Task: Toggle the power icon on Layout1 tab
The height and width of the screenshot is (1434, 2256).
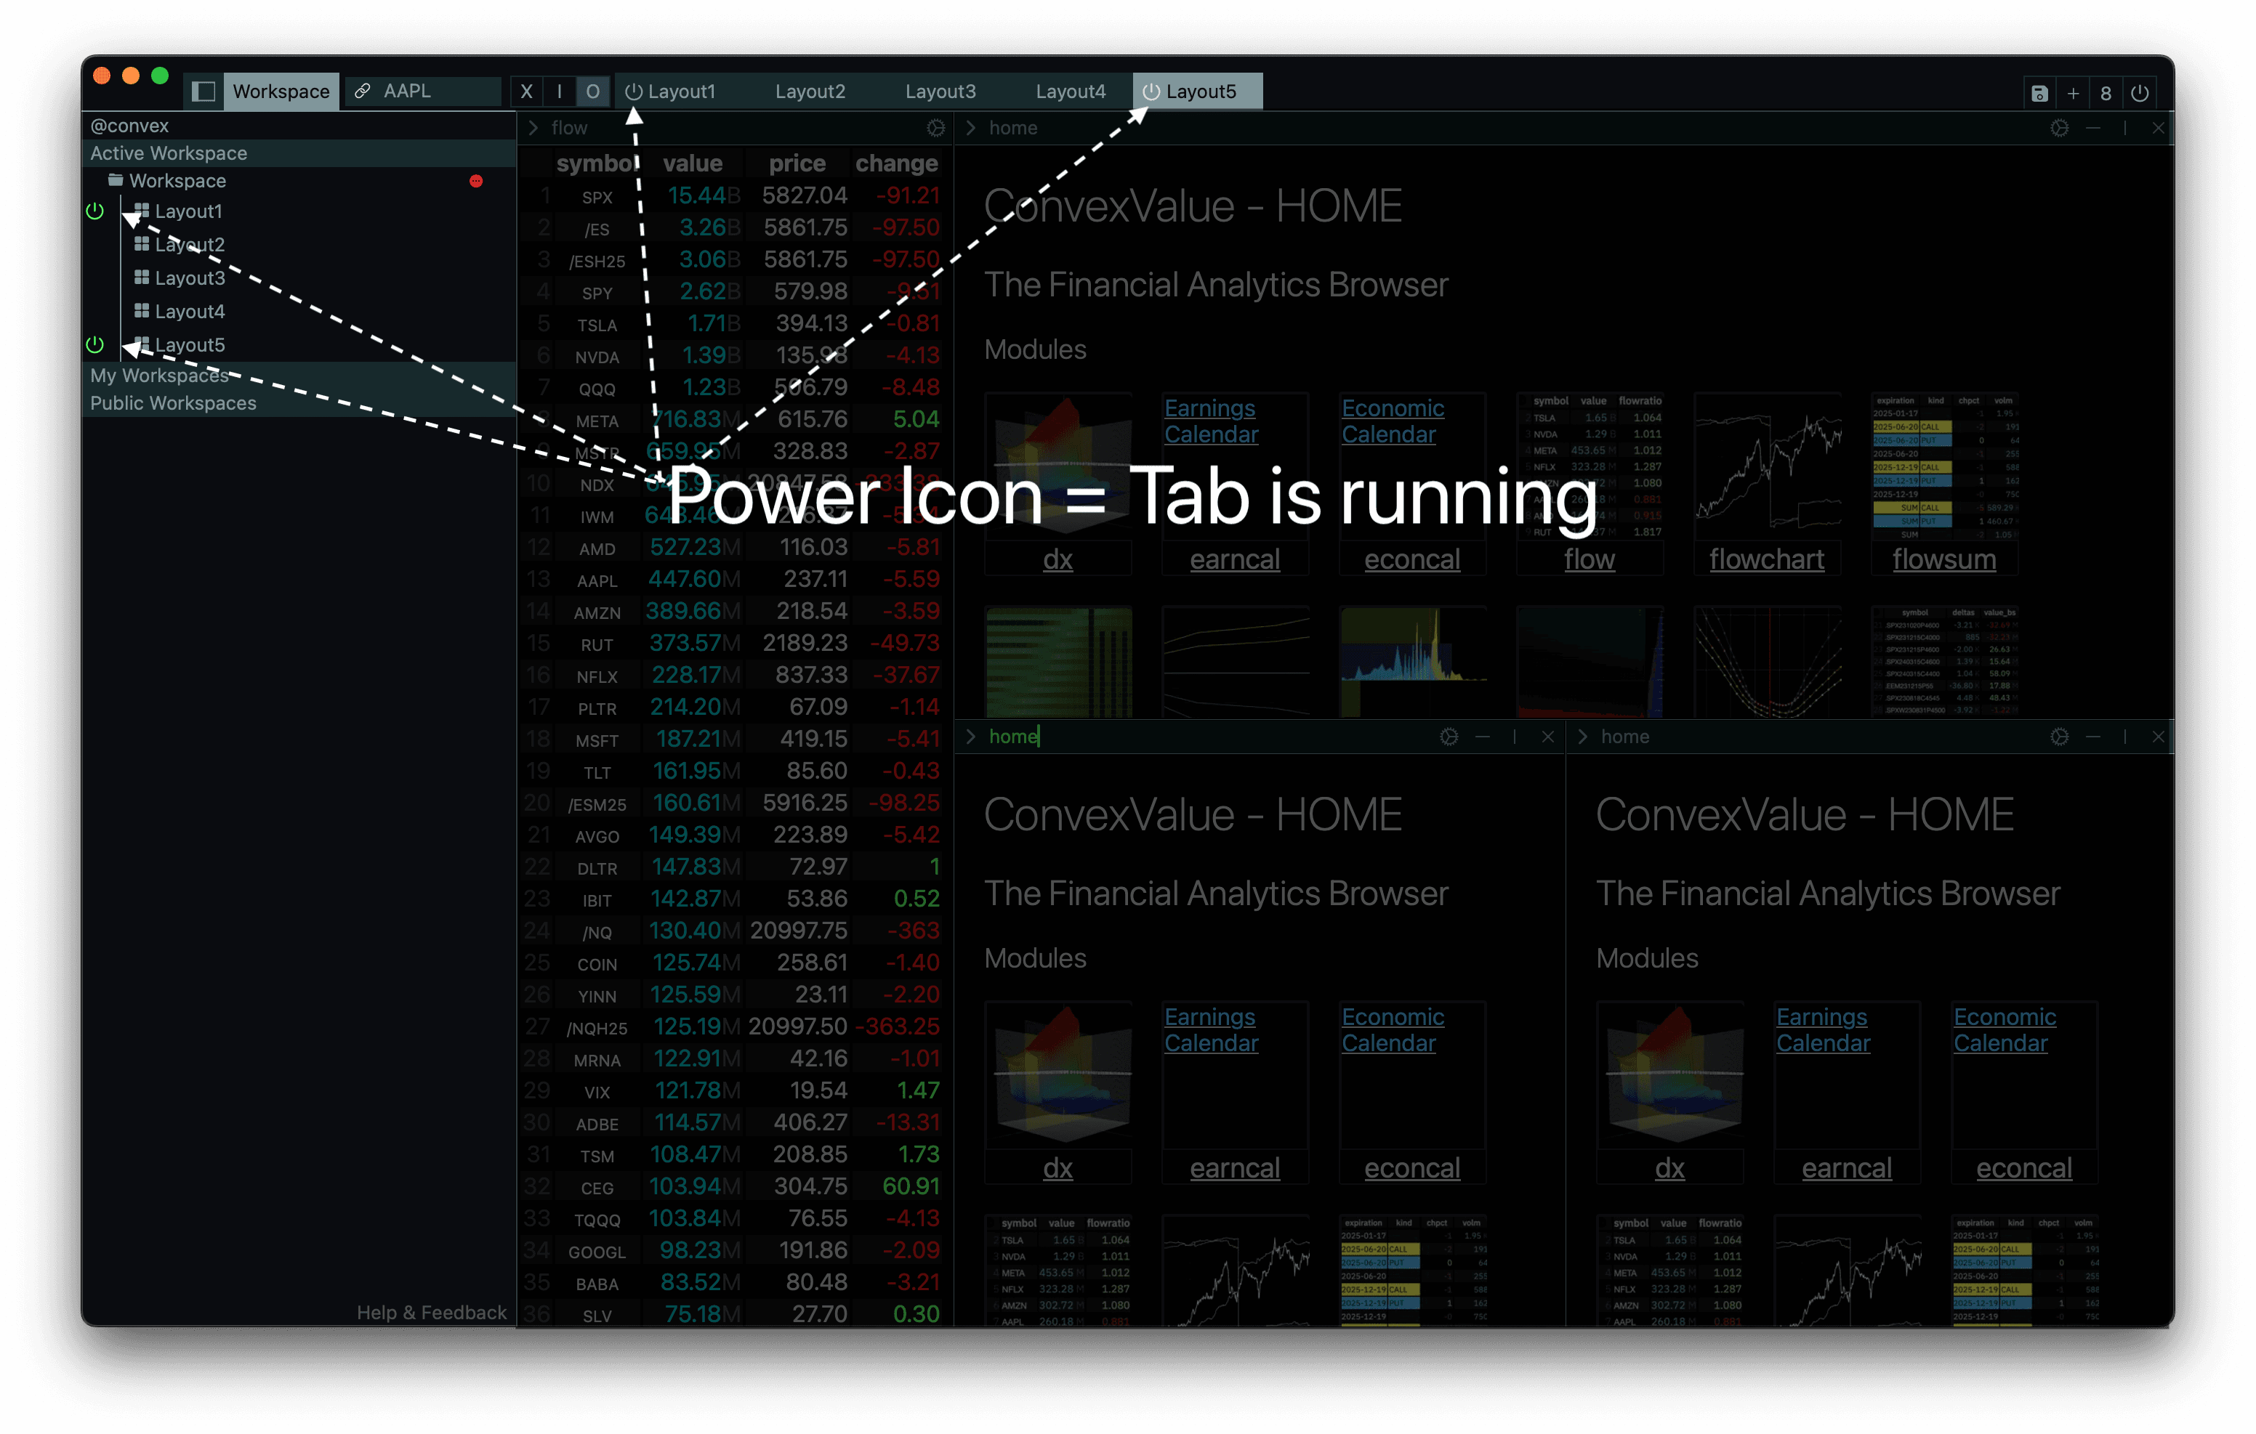Action: point(633,91)
